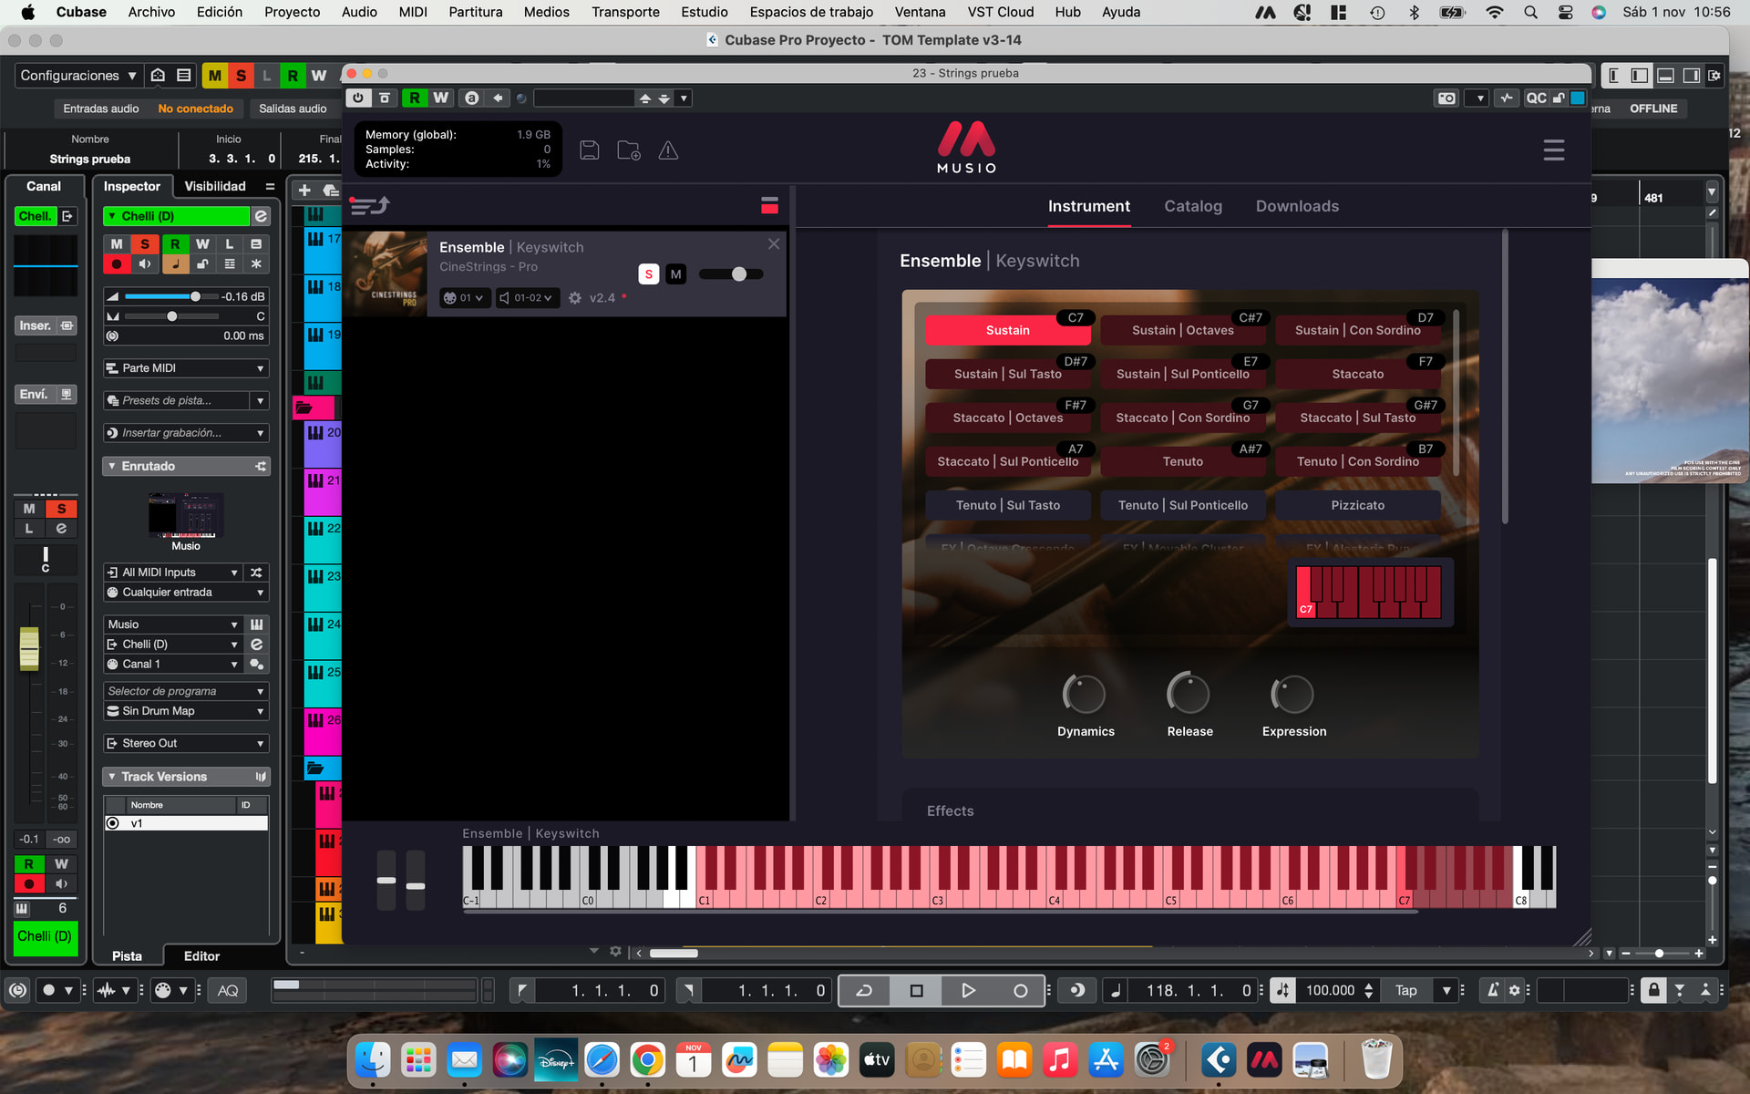Click the Ensemble volume slider handle

pyautogui.click(x=739, y=274)
